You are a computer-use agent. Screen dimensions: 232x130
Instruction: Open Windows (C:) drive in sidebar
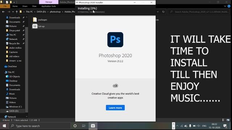(15, 107)
